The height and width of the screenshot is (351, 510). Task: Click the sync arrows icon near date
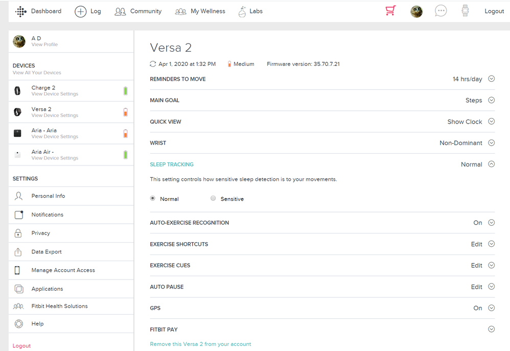[x=153, y=64]
